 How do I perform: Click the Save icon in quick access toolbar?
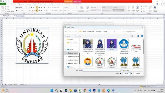click(x=3, y=1)
